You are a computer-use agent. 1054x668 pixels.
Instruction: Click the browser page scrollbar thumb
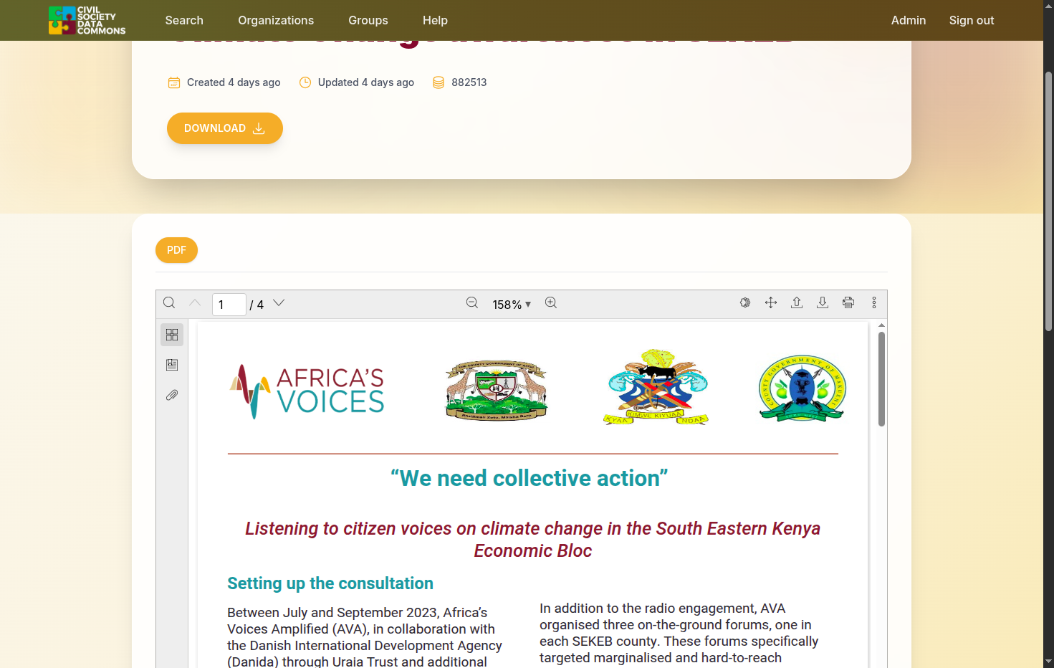(x=1049, y=201)
